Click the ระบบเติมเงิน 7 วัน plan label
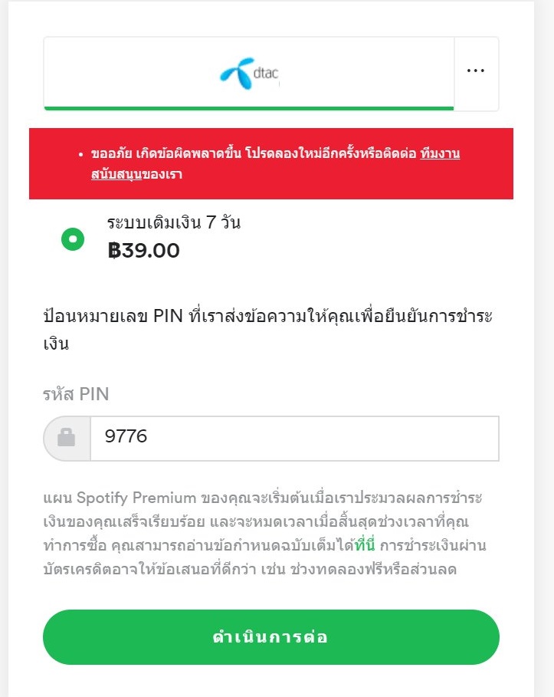The width and height of the screenshot is (554, 697). [x=174, y=223]
